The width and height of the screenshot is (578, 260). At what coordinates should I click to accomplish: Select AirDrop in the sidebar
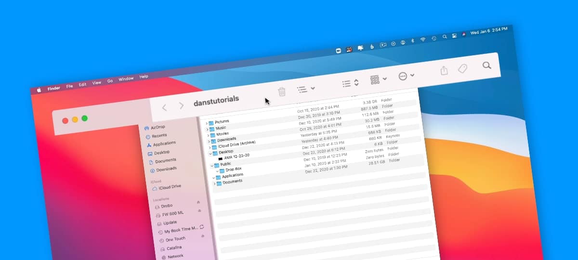click(x=158, y=128)
